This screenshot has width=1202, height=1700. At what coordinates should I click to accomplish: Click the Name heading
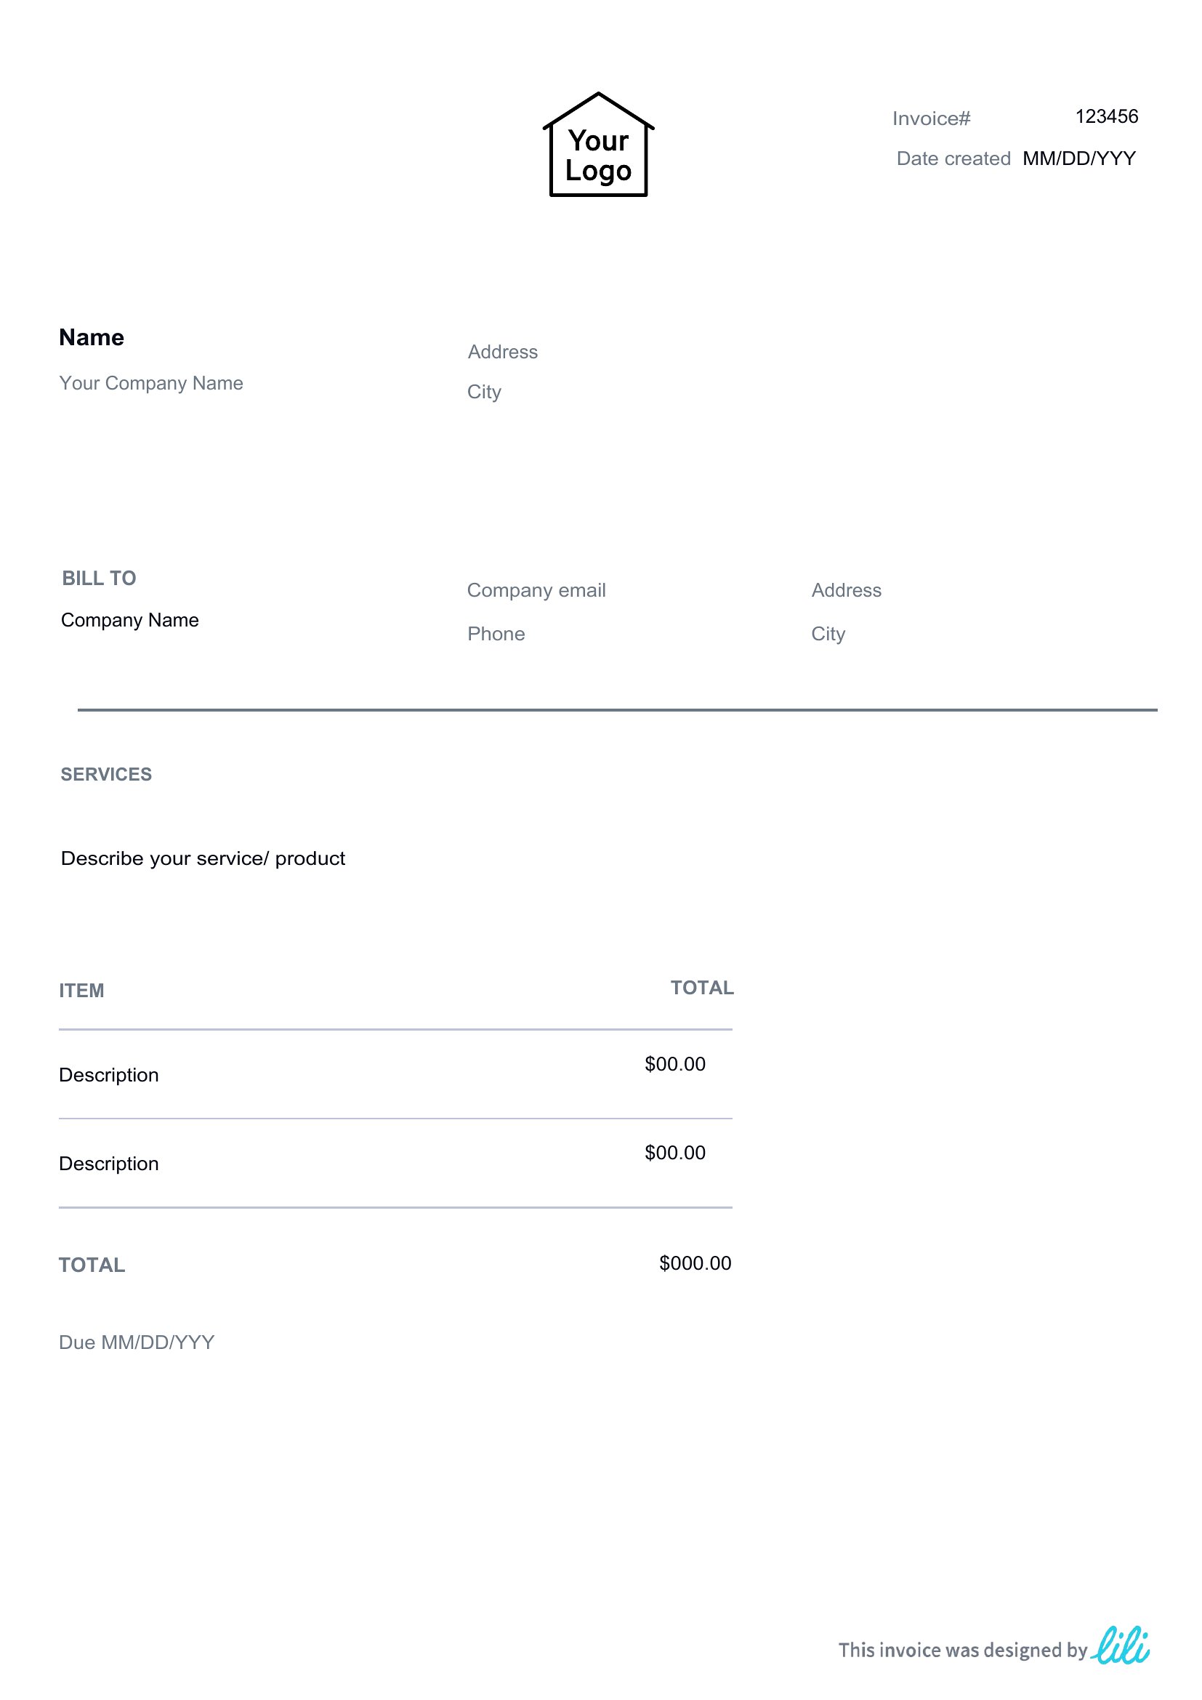[91, 338]
